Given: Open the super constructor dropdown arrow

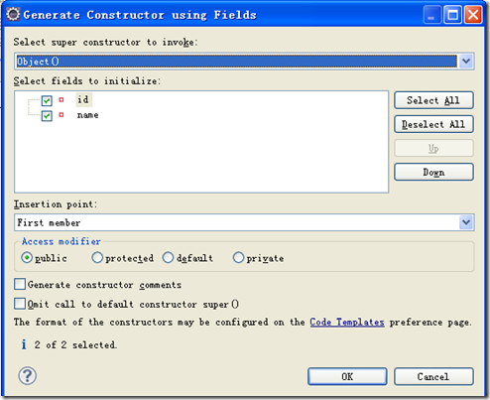Looking at the screenshot, I should pos(466,61).
